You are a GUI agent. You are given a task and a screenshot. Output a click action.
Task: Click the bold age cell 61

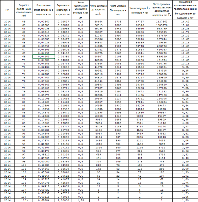[x=24, y=28]
